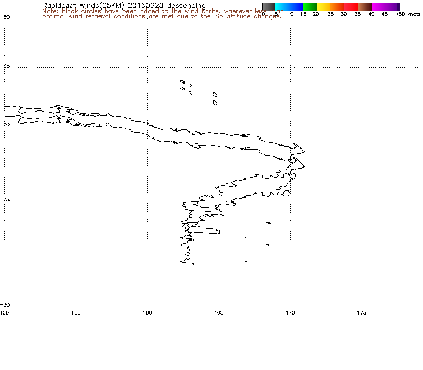Click the red segment of the color bar
The image size is (423, 370).
pyautogui.click(x=351, y=6)
